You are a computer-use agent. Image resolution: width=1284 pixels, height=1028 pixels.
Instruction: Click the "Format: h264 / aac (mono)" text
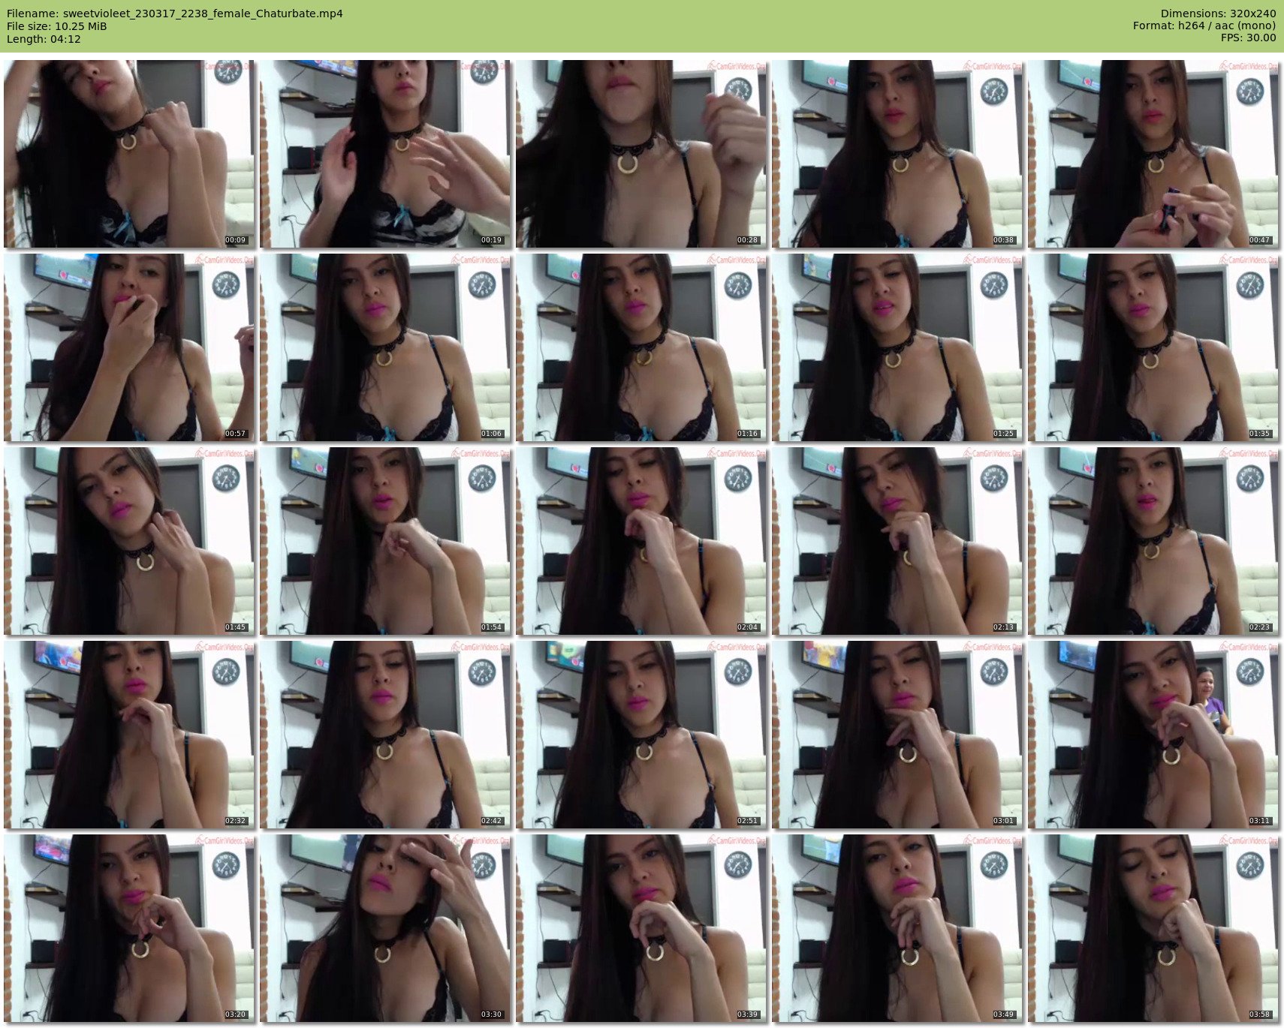pyautogui.click(x=1204, y=26)
